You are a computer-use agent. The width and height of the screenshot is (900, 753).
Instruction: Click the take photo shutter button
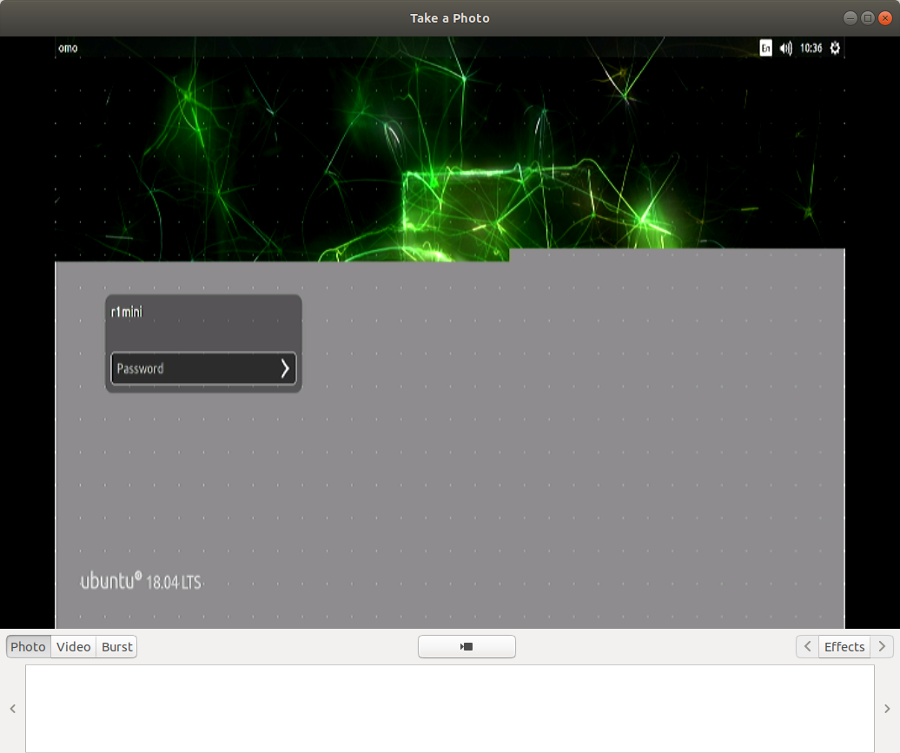coord(467,646)
